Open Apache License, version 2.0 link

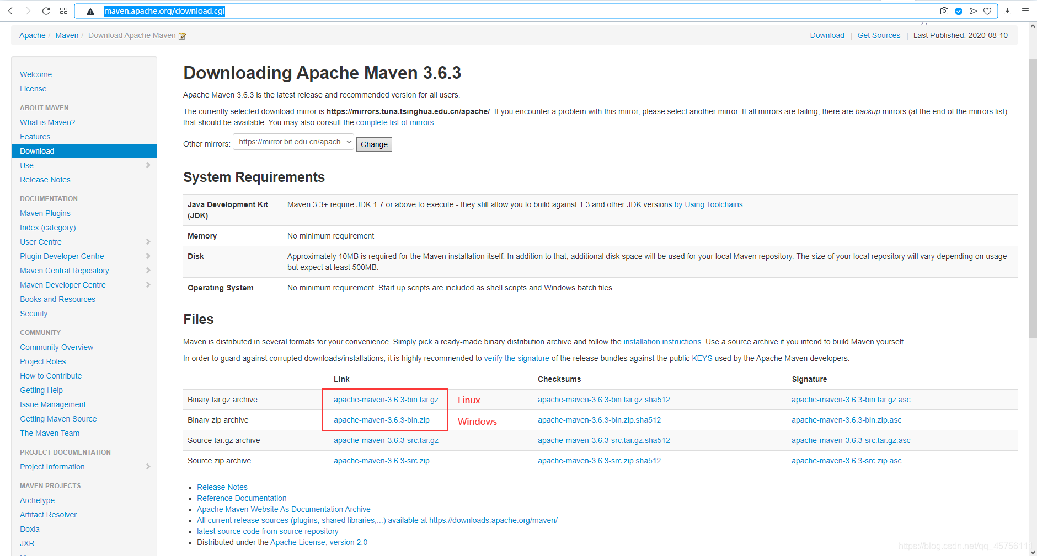(319, 542)
